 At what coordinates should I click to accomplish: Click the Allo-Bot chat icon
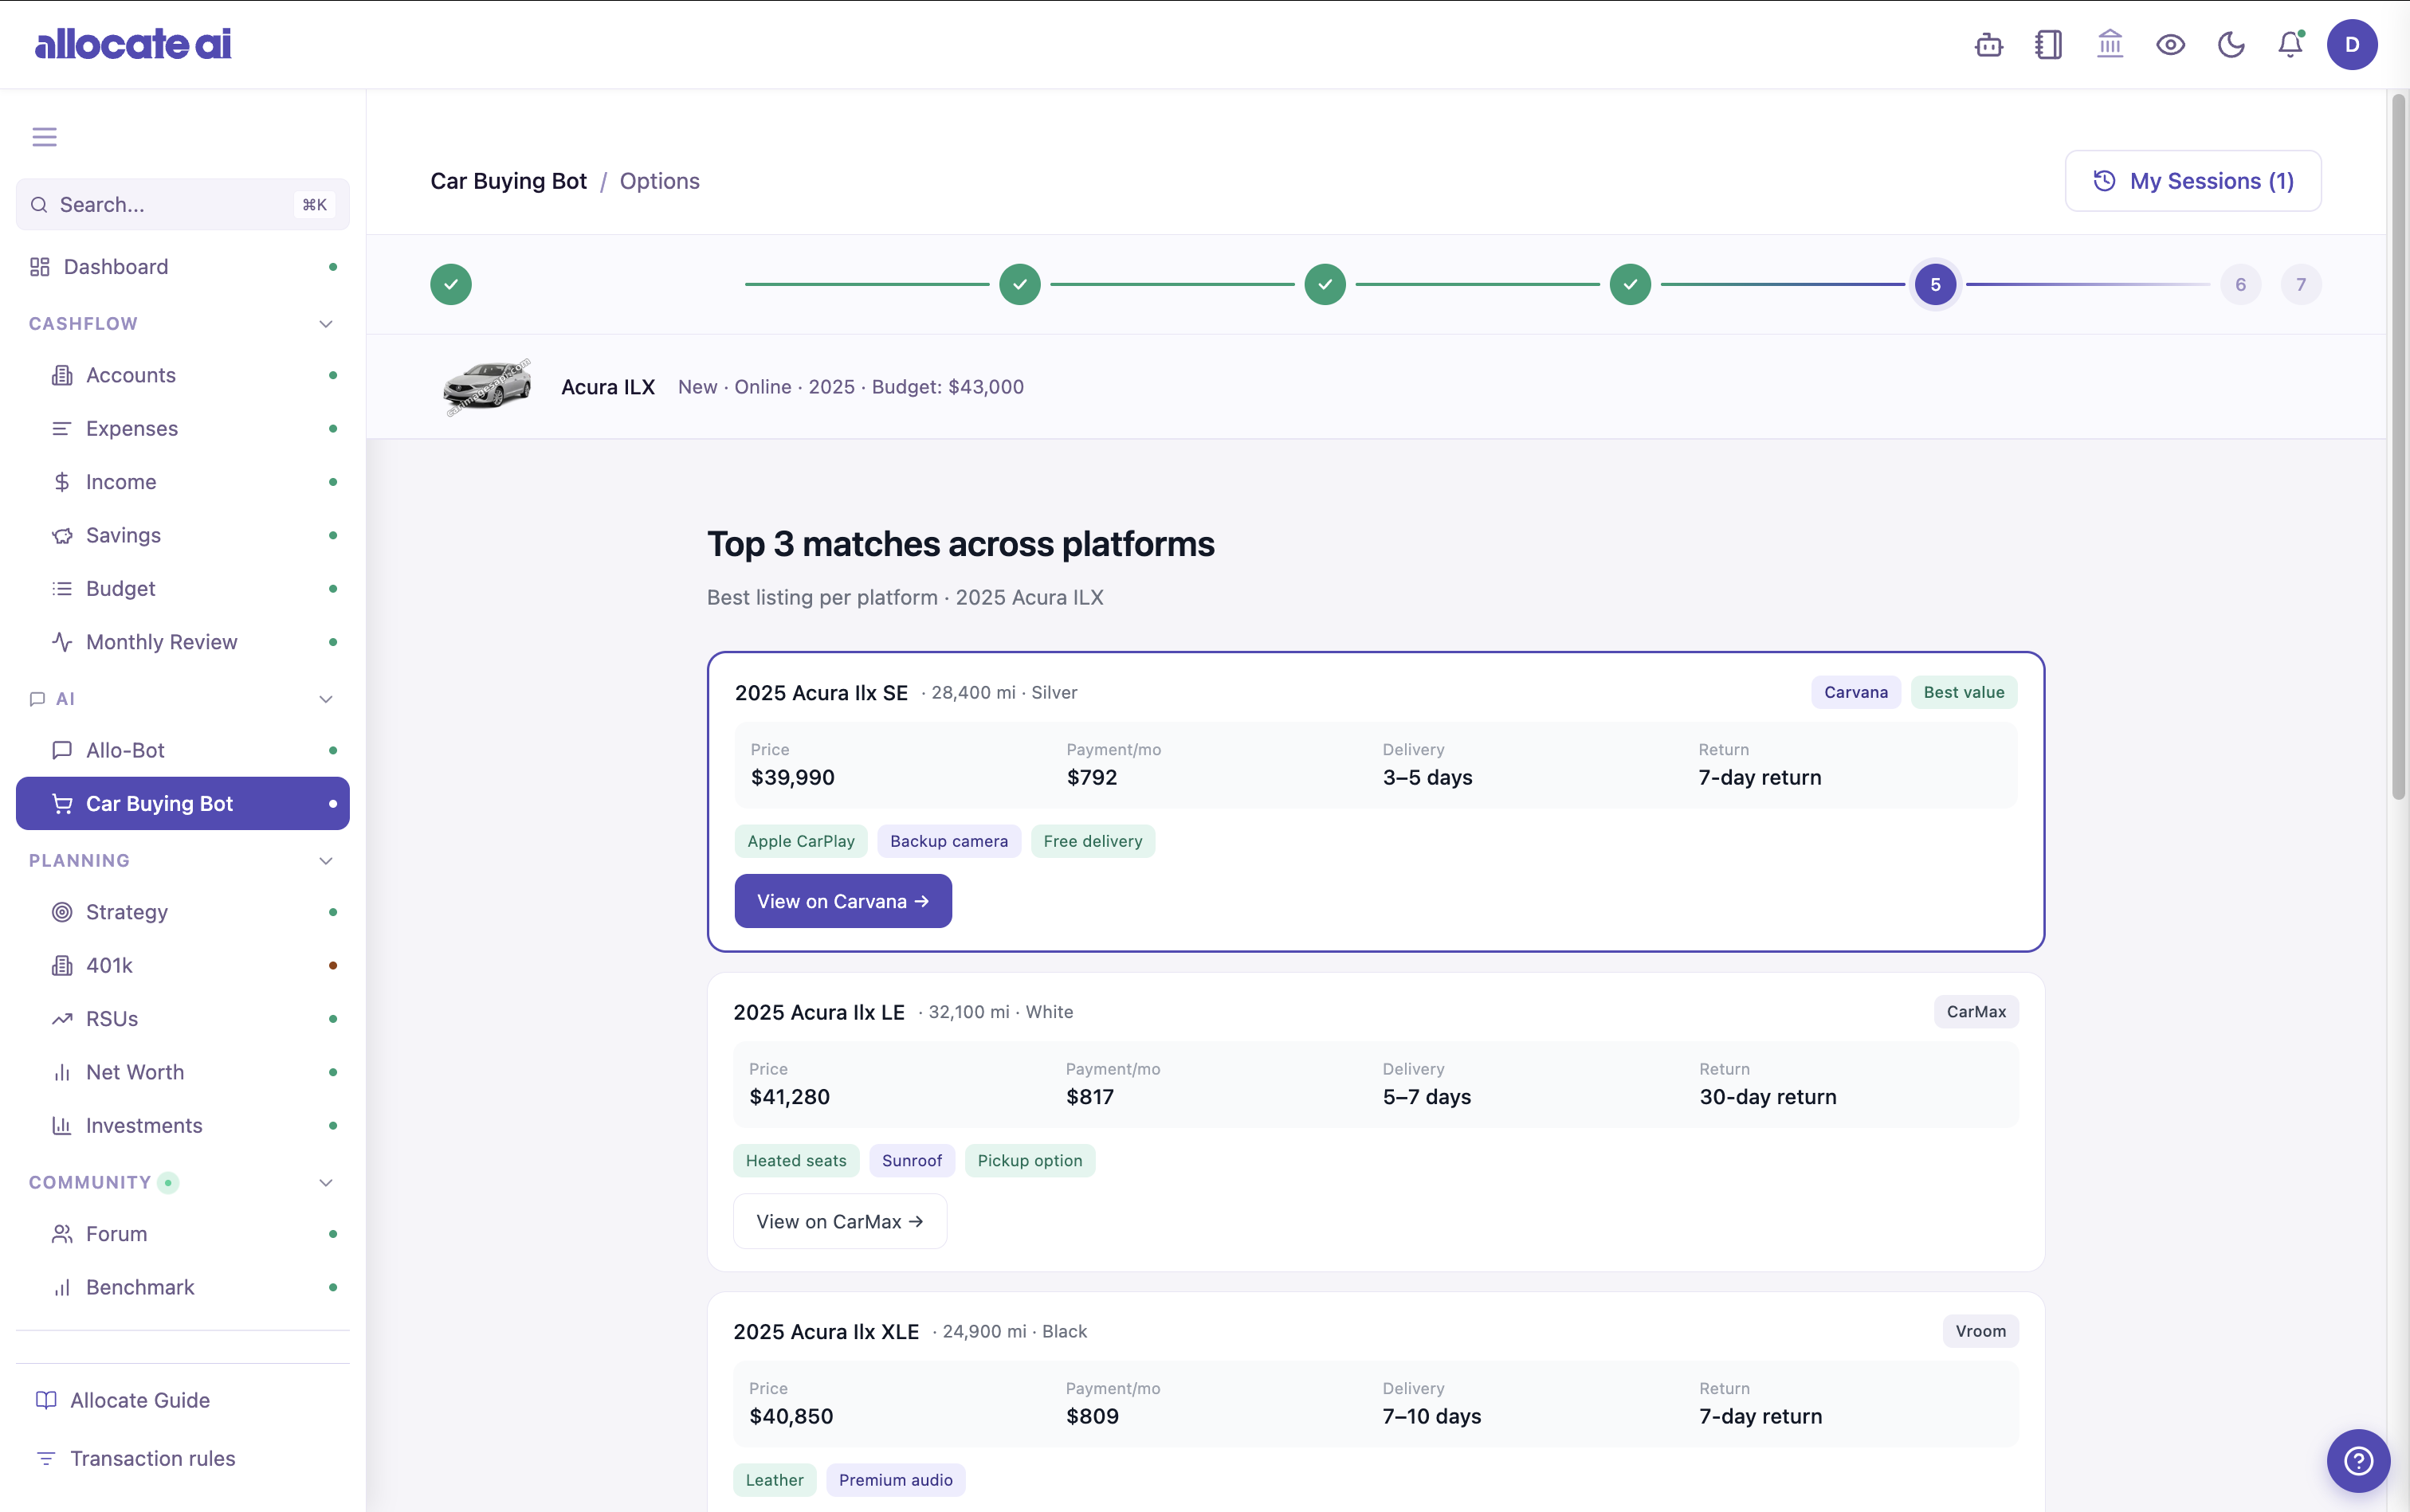pyautogui.click(x=62, y=750)
